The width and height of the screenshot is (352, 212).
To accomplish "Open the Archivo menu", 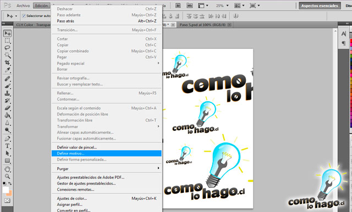I will click(23, 5).
